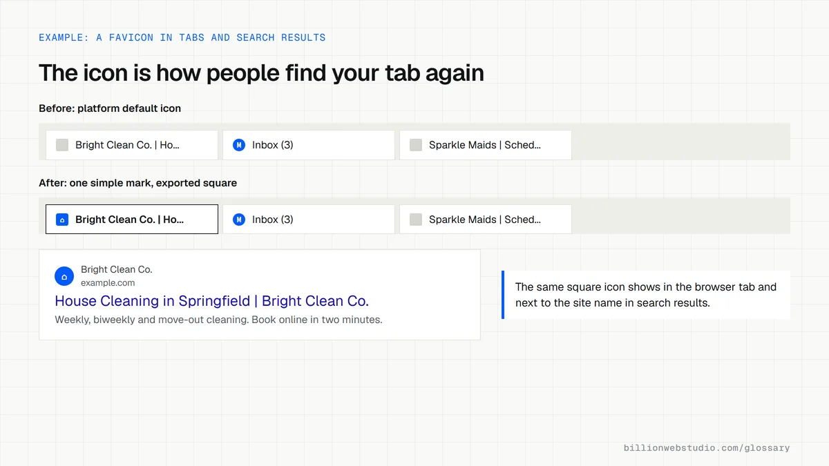The image size is (829, 466).
Task: Click 'example.com' URL in search result
Action: pyautogui.click(x=108, y=283)
